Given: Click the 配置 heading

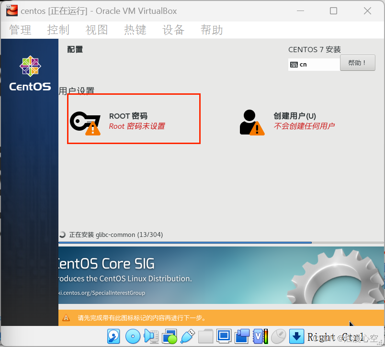Looking at the screenshot, I should tap(75, 49).
